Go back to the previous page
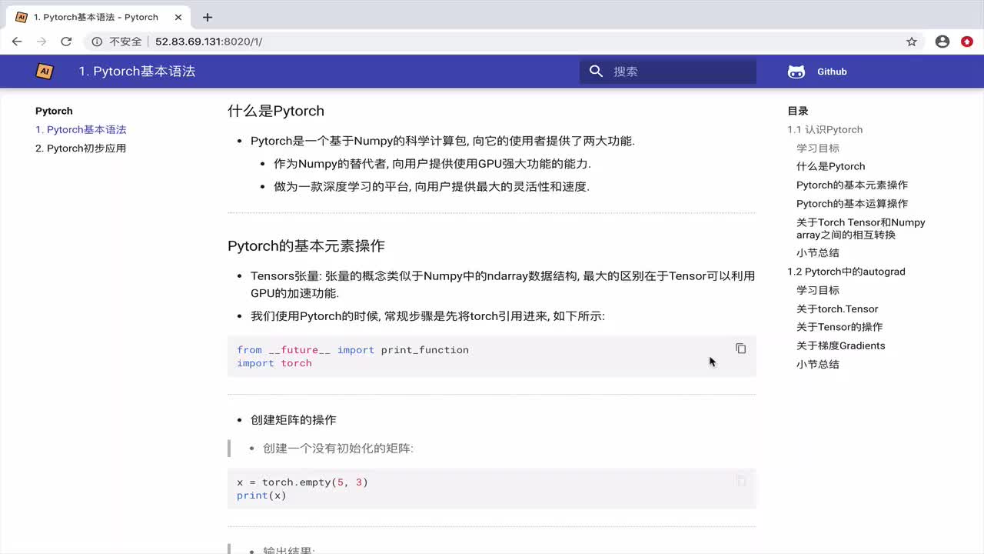Viewport: 984px width, 554px height. click(x=17, y=42)
